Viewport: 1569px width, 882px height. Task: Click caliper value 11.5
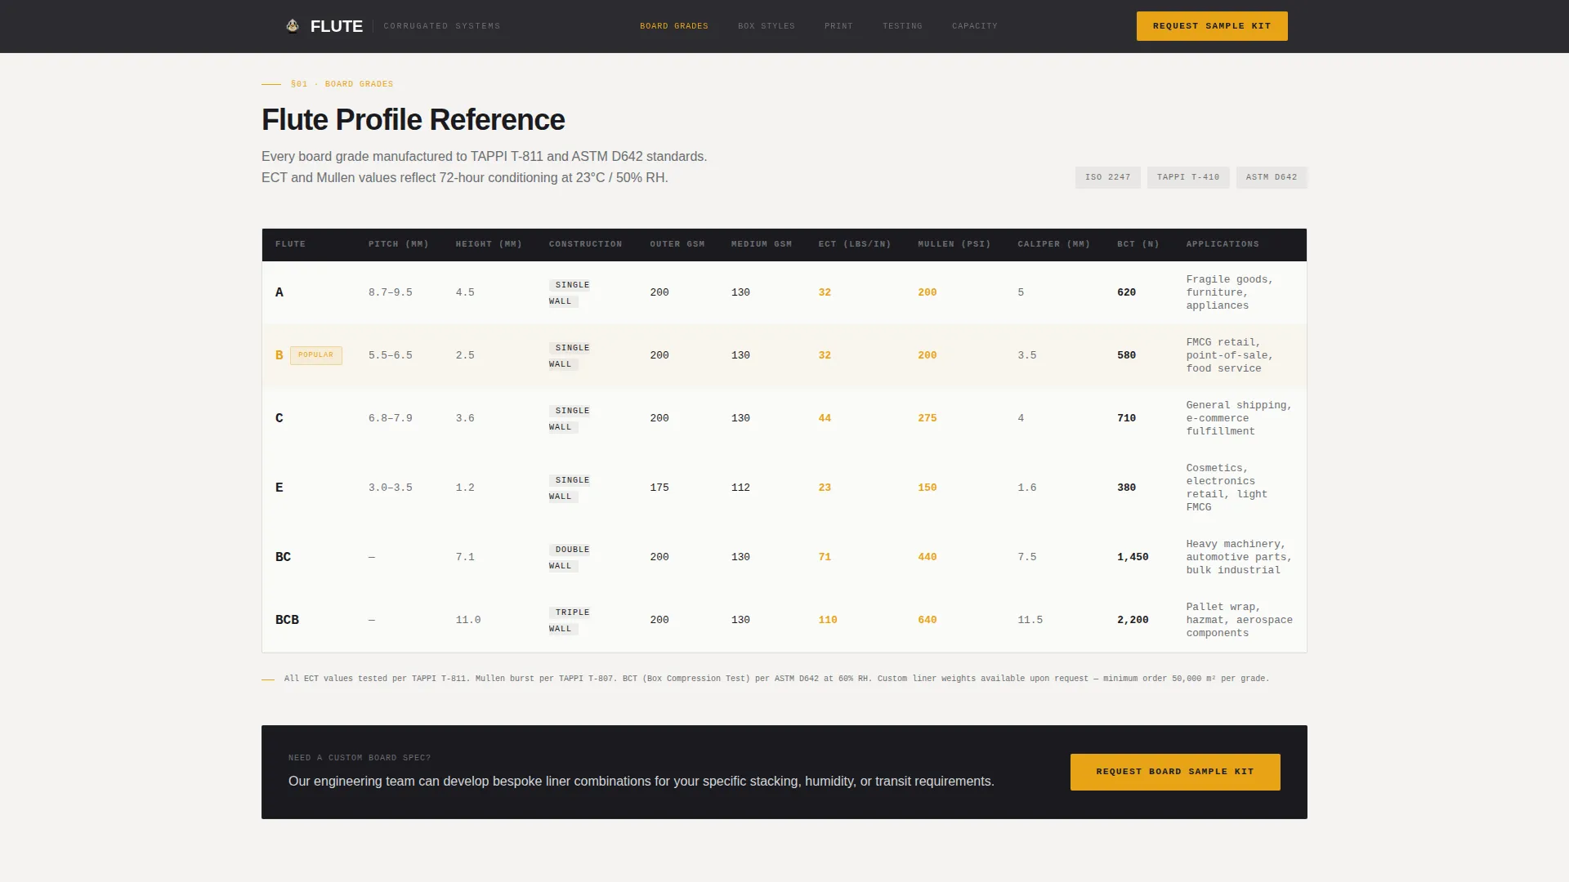pyautogui.click(x=1030, y=620)
